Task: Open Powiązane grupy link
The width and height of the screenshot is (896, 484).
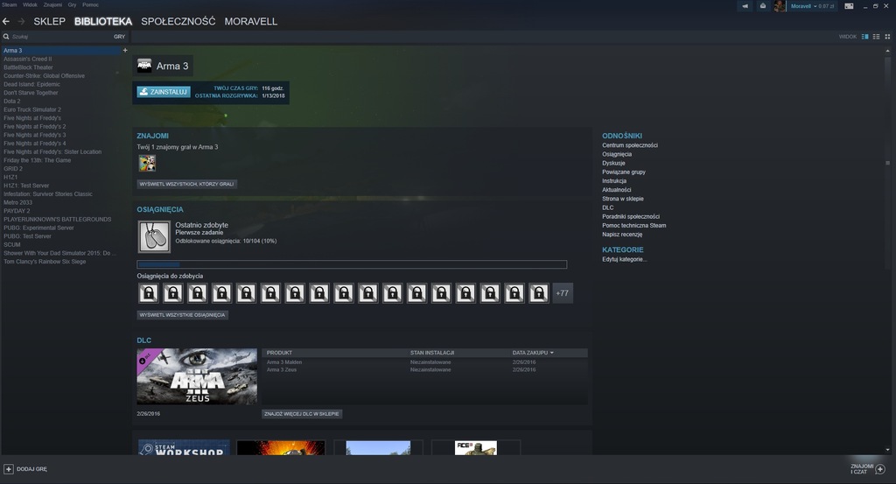Action: pos(623,172)
